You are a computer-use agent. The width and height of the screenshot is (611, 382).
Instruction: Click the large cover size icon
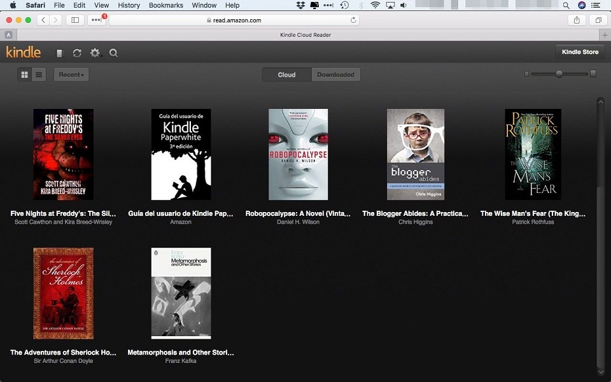point(593,74)
